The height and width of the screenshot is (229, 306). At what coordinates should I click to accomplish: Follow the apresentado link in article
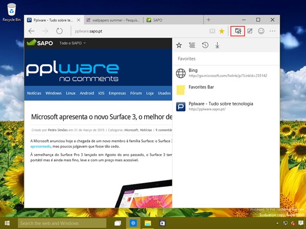coord(41,146)
